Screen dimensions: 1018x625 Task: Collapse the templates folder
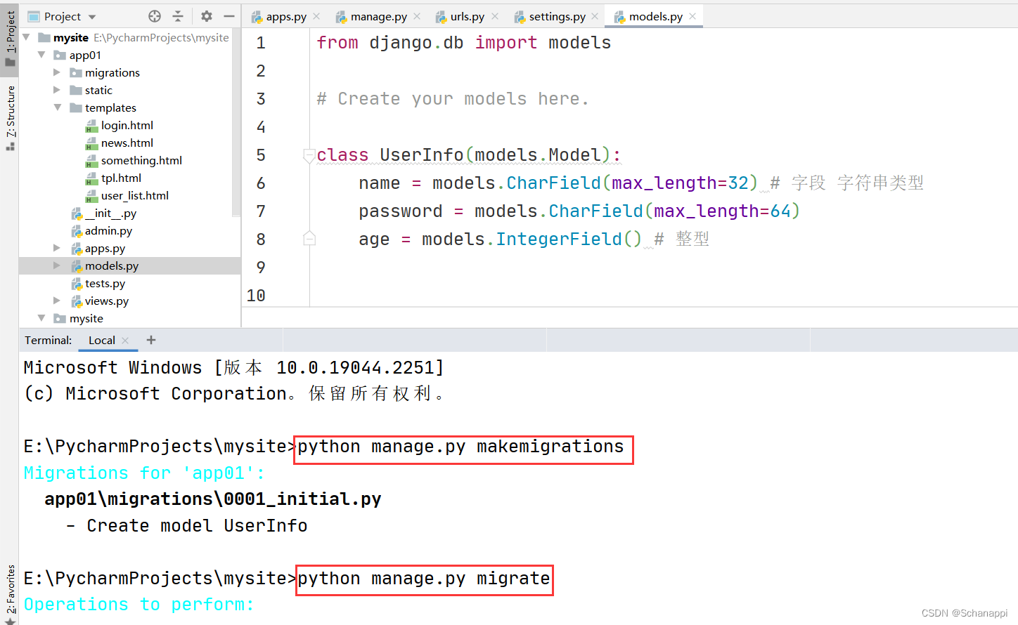point(57,107)
